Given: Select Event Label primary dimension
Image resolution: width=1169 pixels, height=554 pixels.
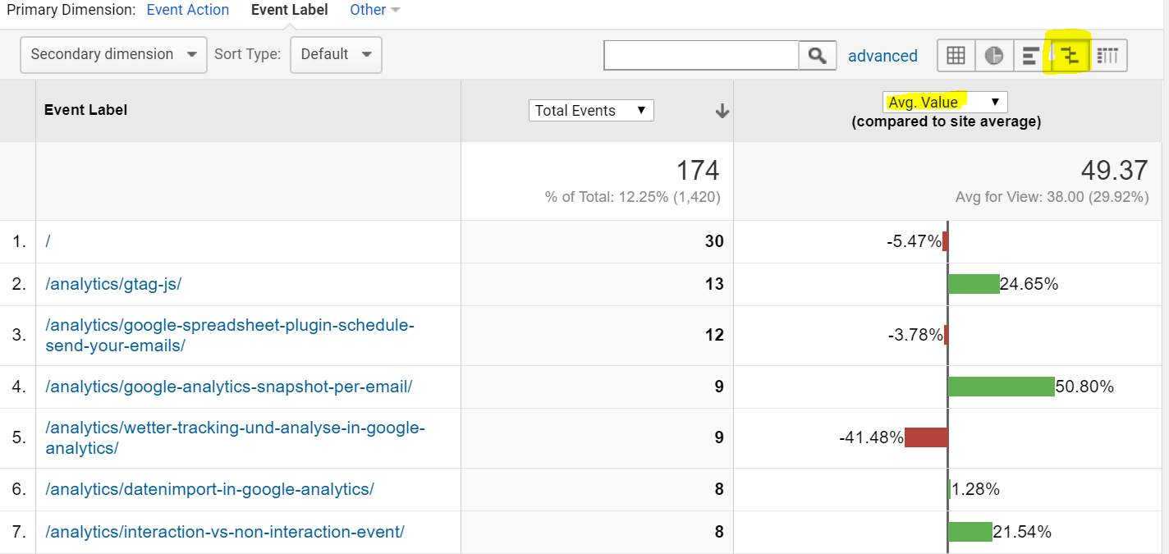Looking at the screenshot, I should tap(289, 10).
